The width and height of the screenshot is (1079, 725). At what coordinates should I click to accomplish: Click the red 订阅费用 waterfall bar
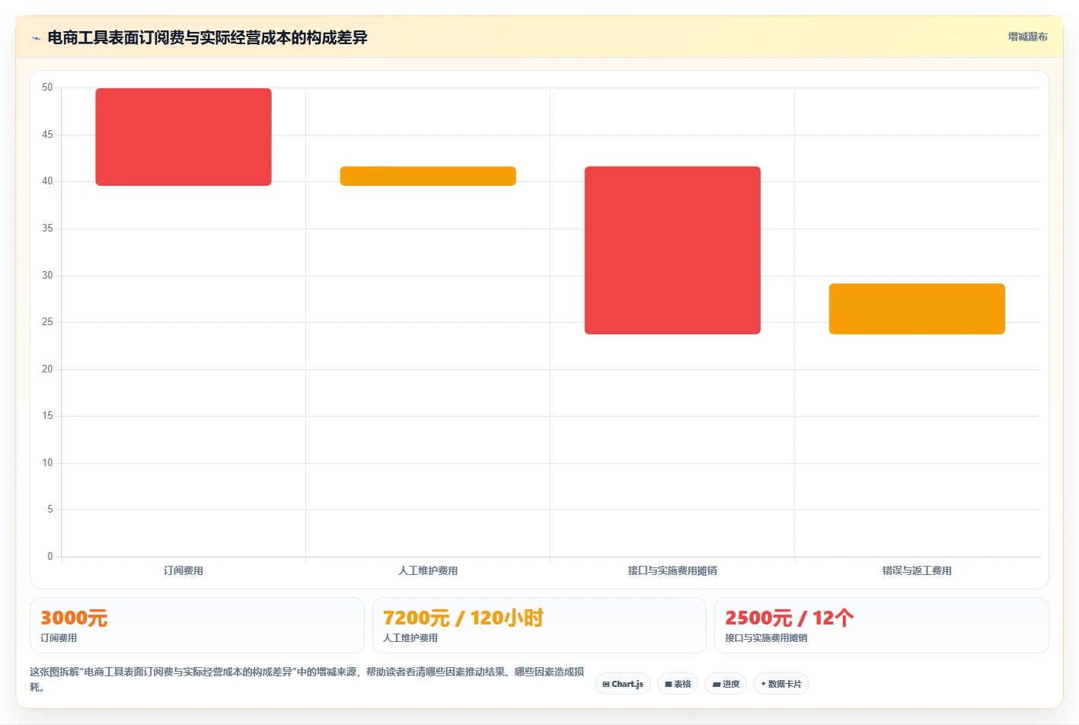184,137
